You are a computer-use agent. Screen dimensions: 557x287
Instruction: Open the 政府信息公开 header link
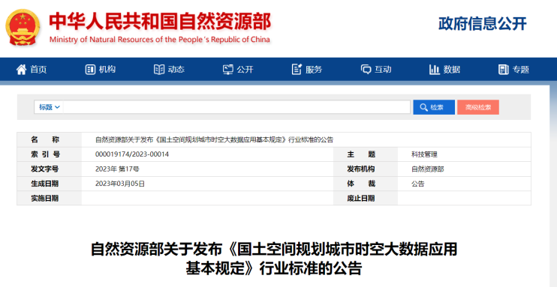pos(483,24)
